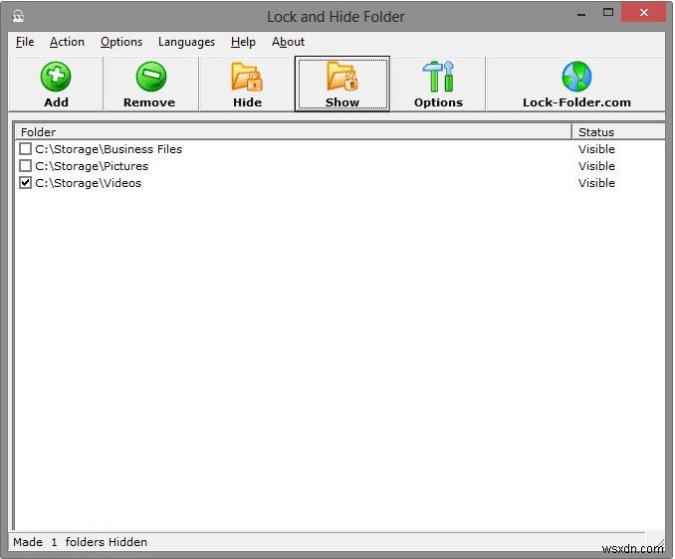Open the Action menu
The height and width of the screenshot is (559, 675).
(x=67, y=42)
